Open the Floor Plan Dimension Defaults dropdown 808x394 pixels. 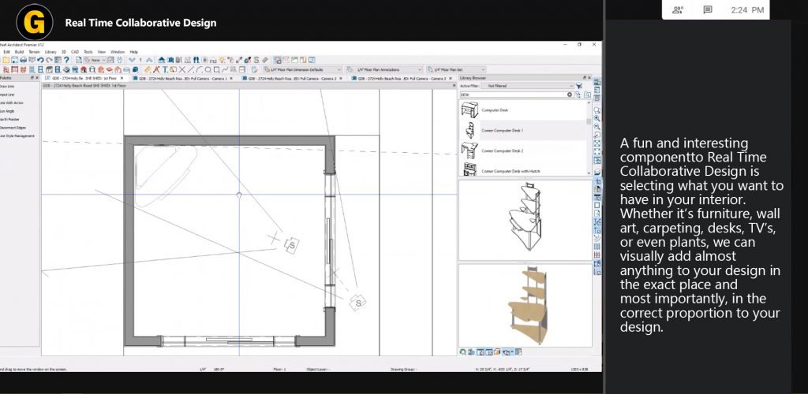coord(302,69)
